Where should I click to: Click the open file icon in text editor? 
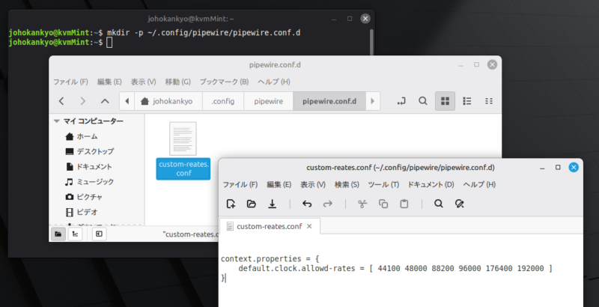(252, 204)
